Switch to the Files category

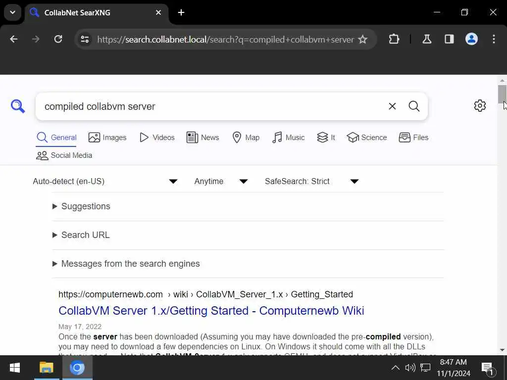pyautogui.click(x=413, y=138)
